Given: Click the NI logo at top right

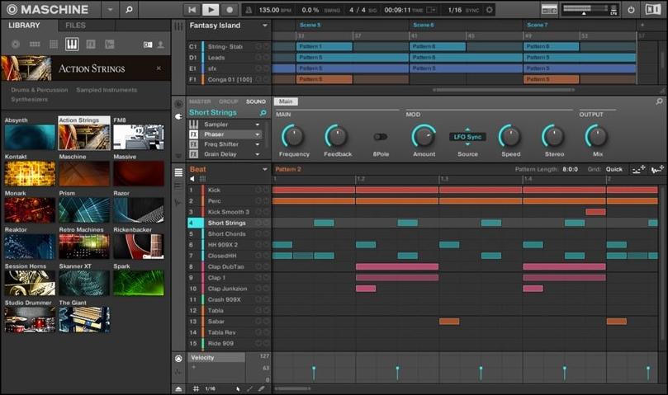Looking at the screenshot, I should point(653,10).
